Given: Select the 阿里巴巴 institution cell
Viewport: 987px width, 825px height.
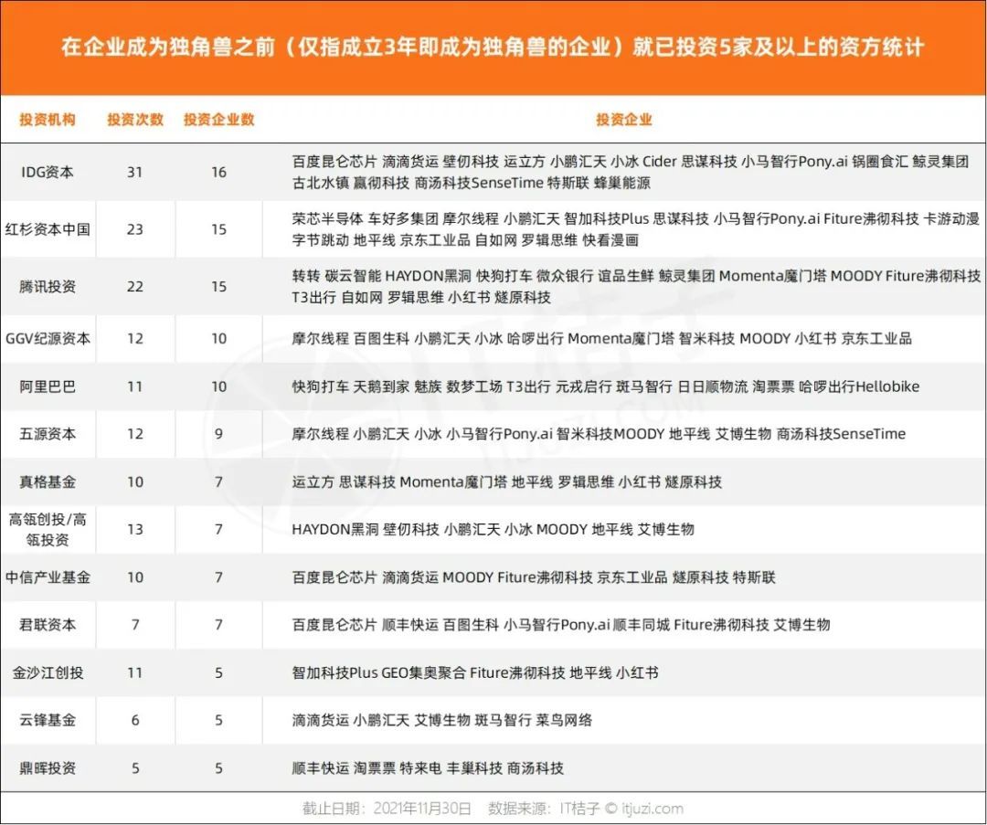Looking at the screenshot, I should (48, 386).
